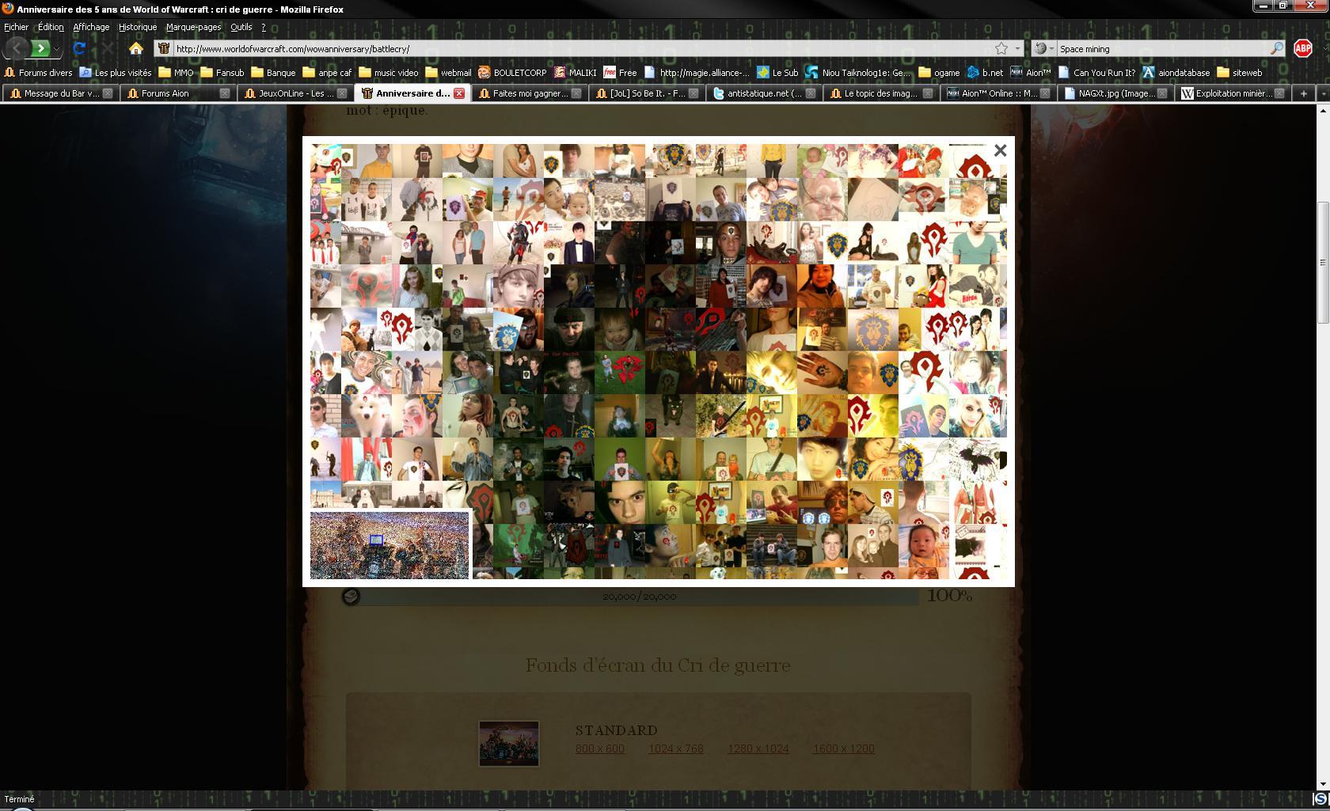Open the aiondatabase bookmark

point(1176,73)
